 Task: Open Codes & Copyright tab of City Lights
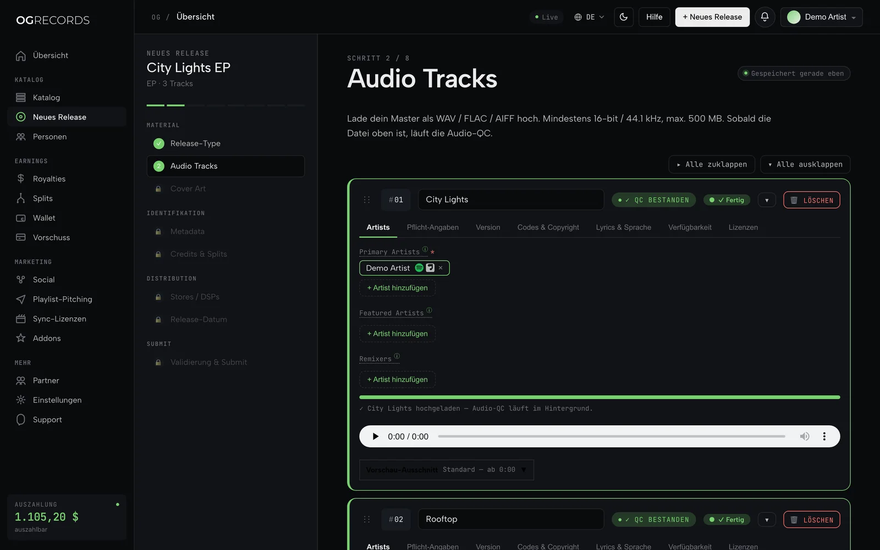click(548, 227)
